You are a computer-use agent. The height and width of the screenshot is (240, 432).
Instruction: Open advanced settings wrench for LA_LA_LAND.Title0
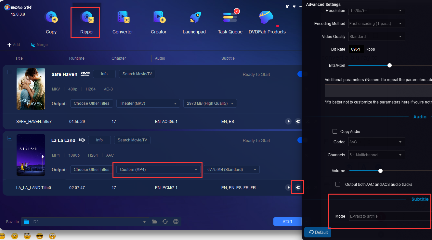coord(297,187)
